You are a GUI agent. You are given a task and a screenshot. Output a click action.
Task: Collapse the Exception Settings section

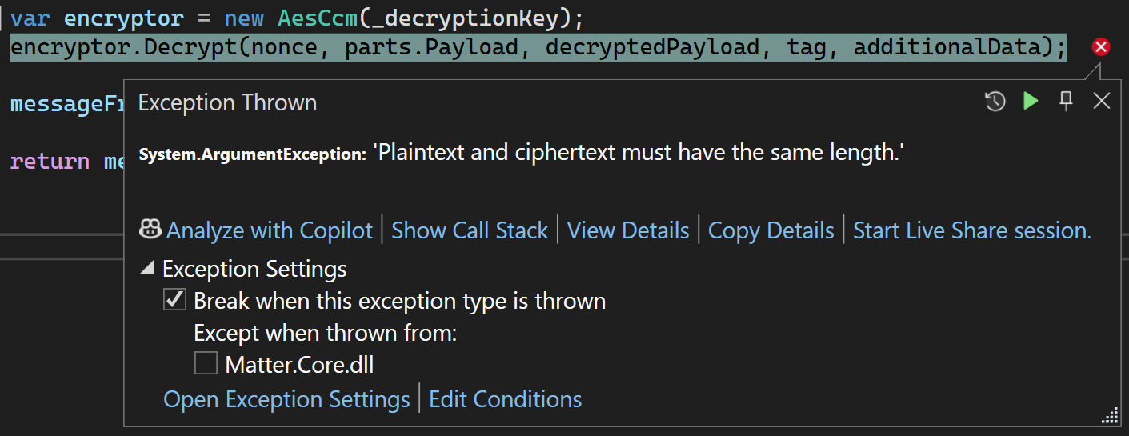pyautogui.click(x=147, y=269)
